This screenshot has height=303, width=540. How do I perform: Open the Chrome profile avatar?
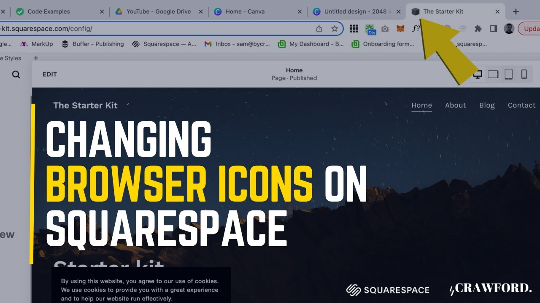(x=509, y=29)
